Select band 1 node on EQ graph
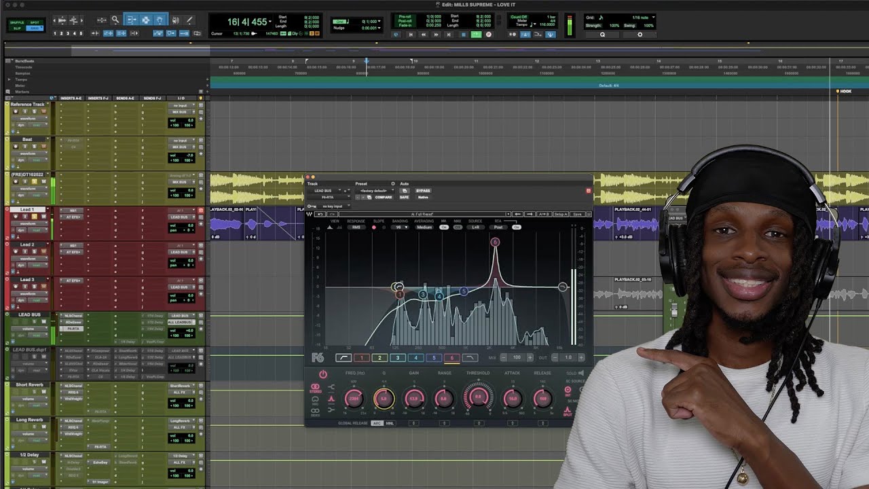 coord(400,294)
